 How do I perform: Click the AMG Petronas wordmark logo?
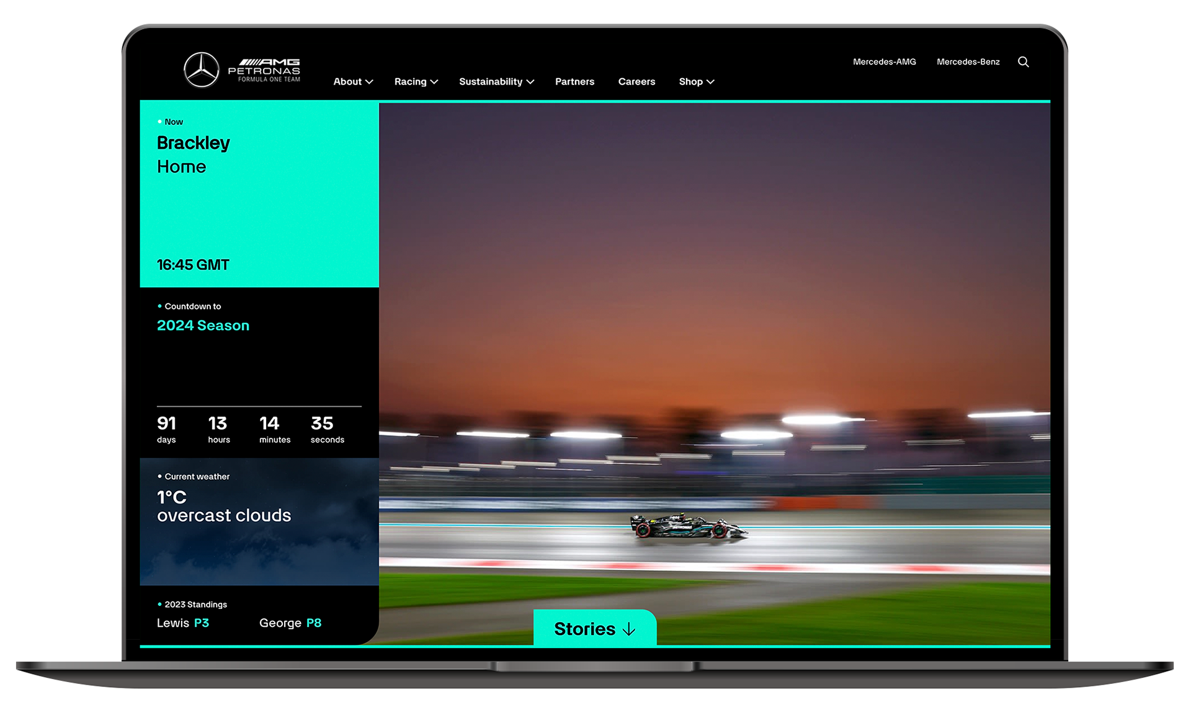pos(264,70)
